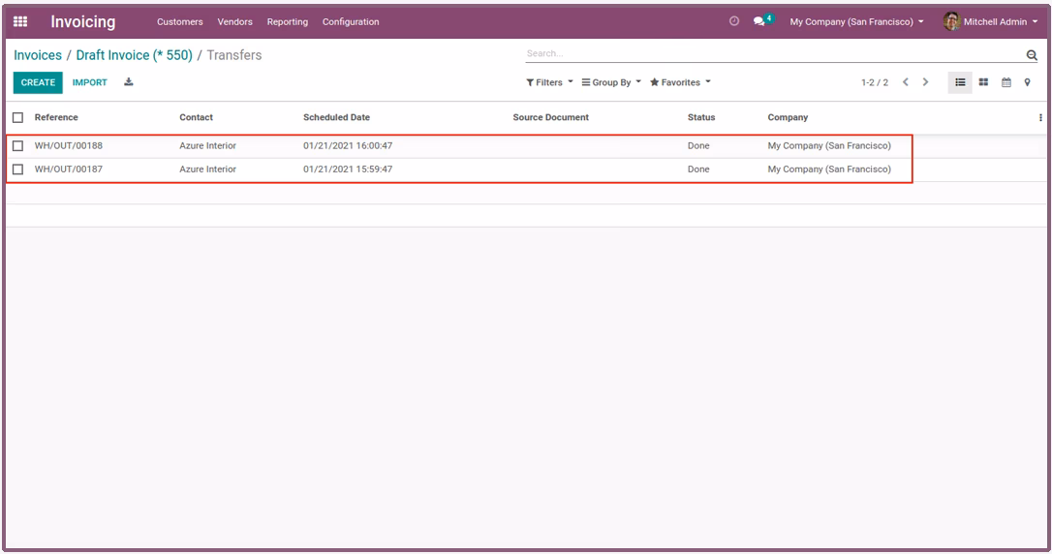Click the search magnifier icon
The width and height of the screenshot is (1052, 554).
pos(1032,55)
